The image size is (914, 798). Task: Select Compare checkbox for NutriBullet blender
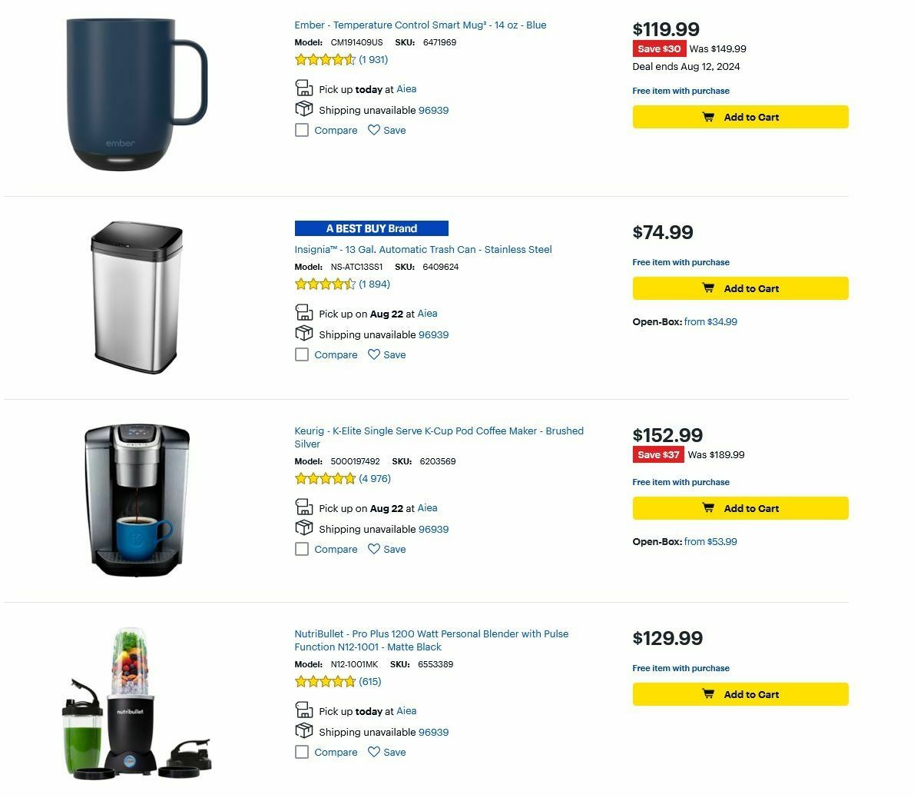point(302,752)
